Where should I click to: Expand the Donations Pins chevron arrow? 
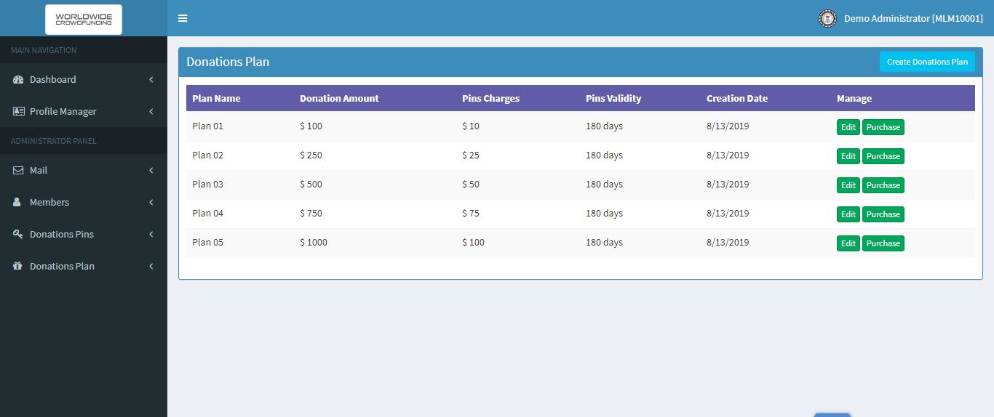(151, 234)
